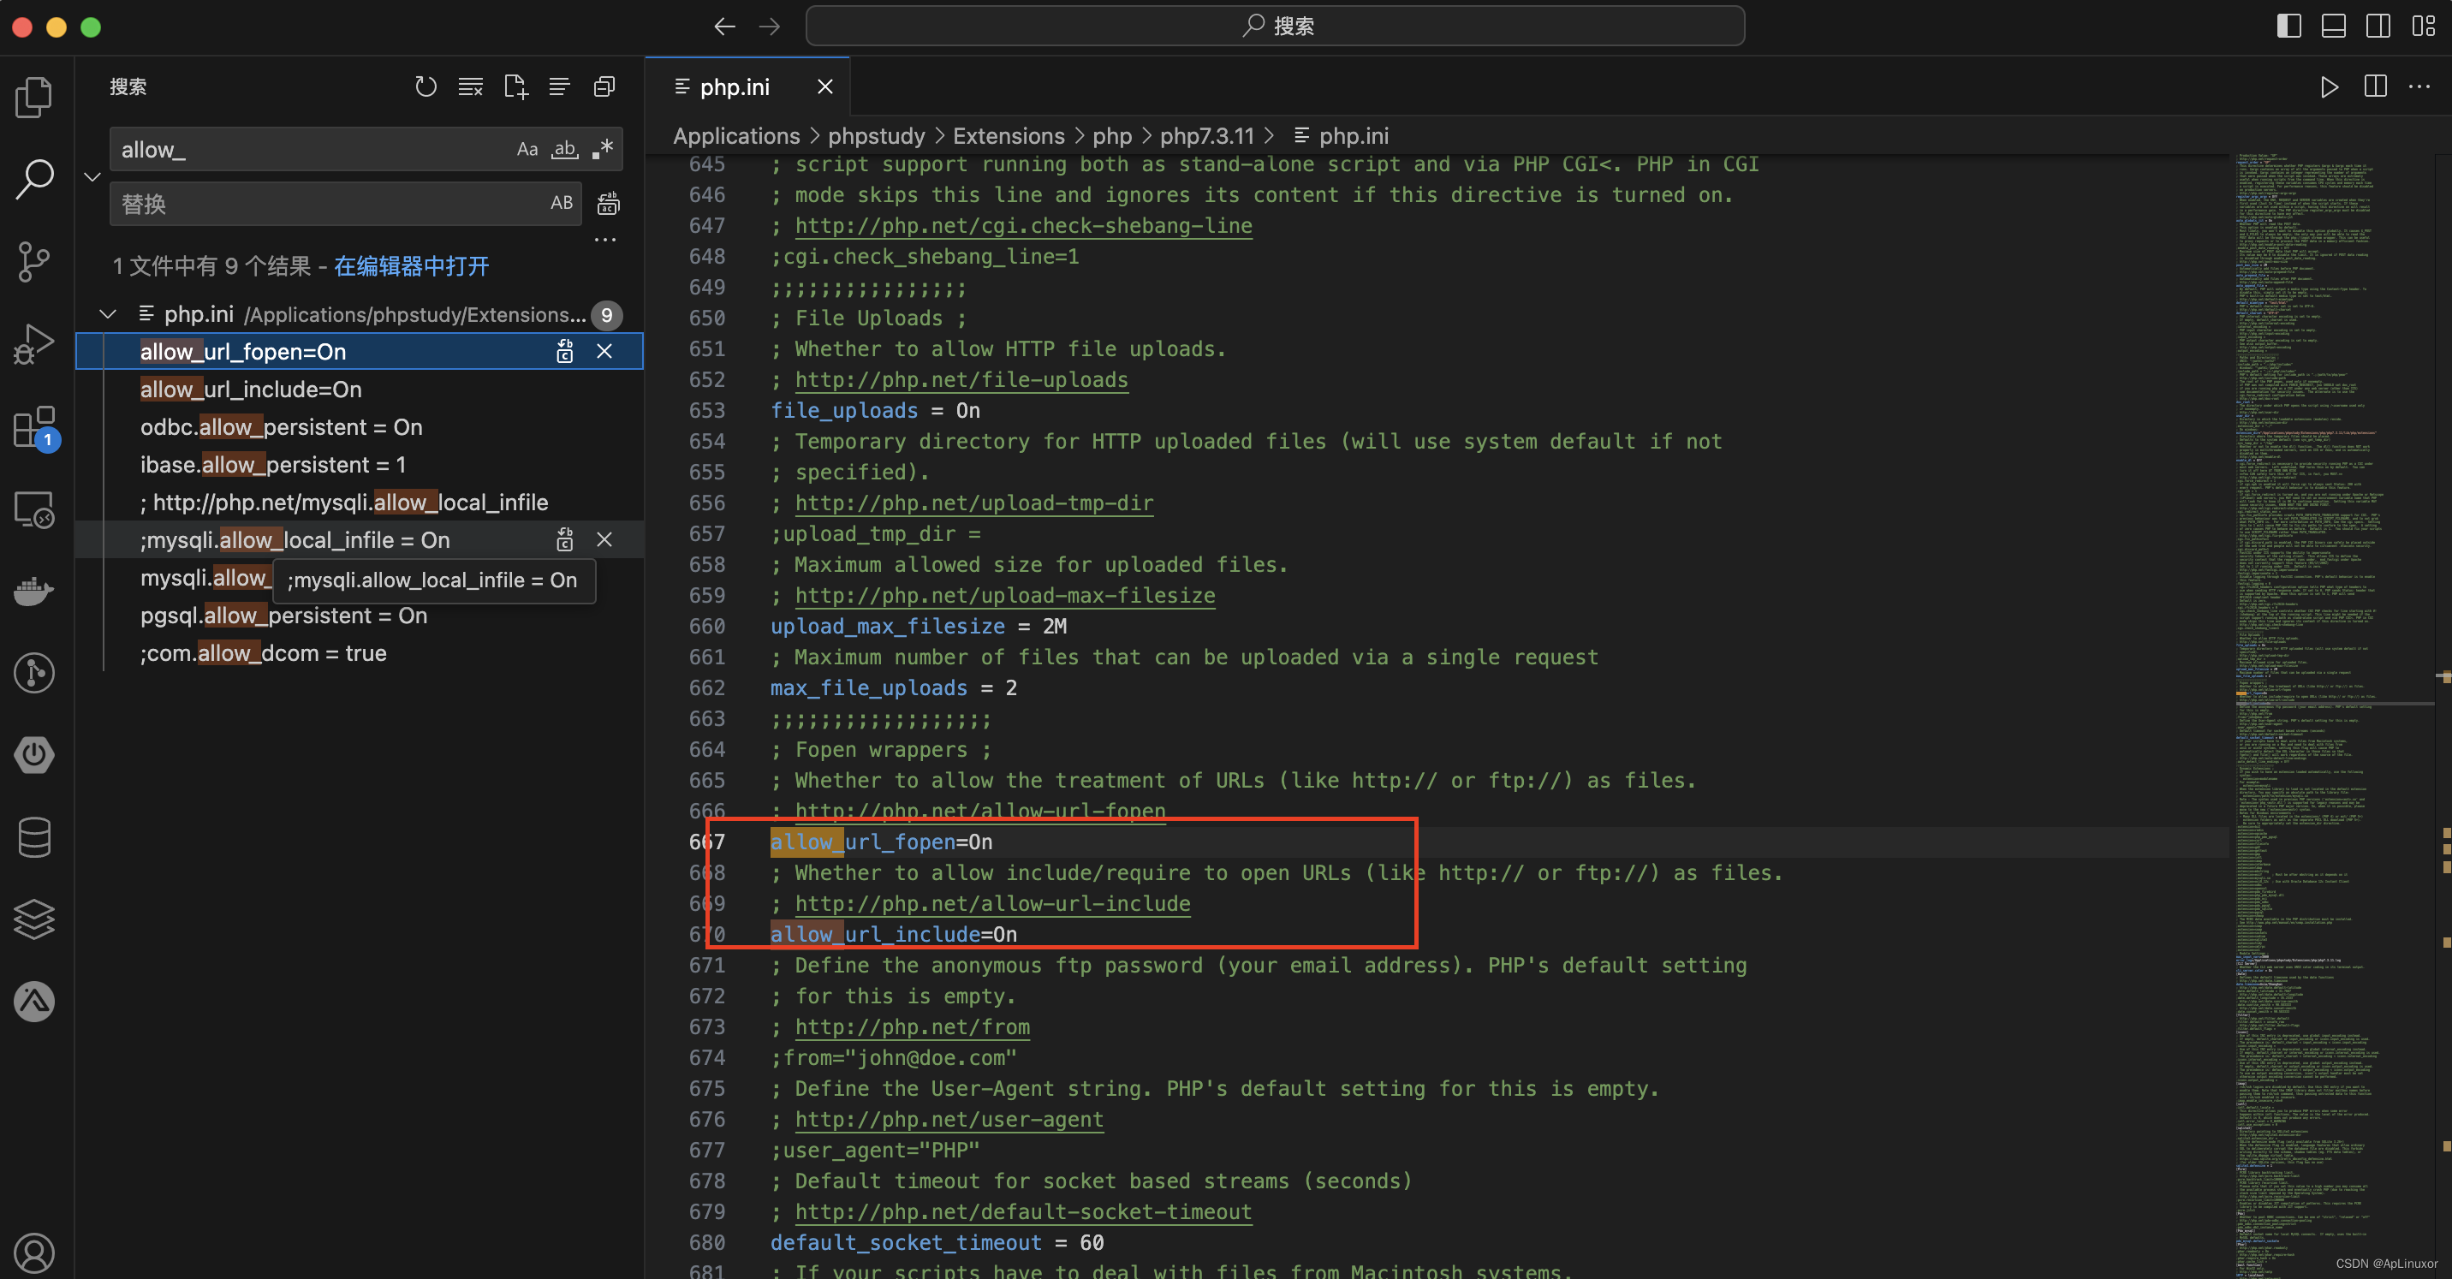The width and height of the screenshot is (2452, 1279).
Task: Open the Run and Debug view
Action: pyautogui.click(x=34, y=343)
